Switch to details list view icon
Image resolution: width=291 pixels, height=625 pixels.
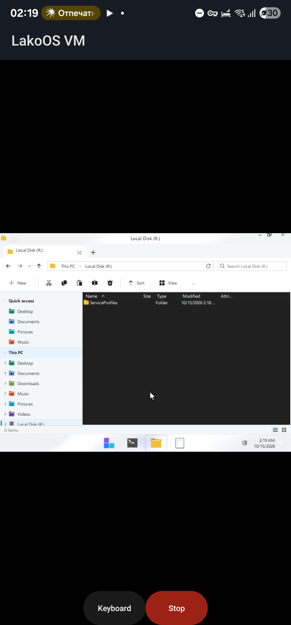pyautogui.click(x=275, y=430)
